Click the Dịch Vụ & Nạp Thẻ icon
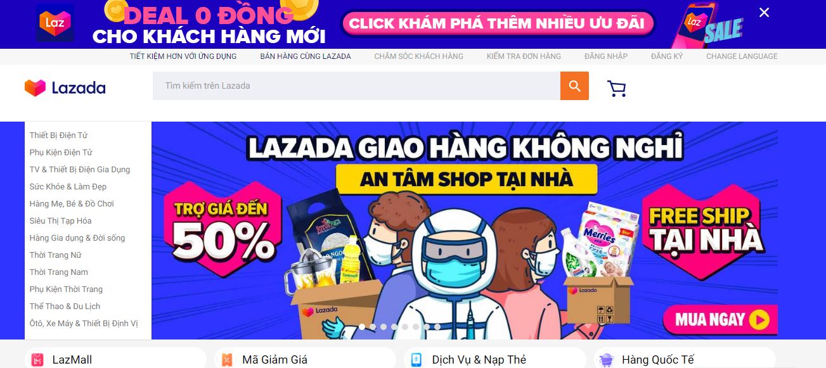This screenshot has width=826, height=368. tap(416, 360)
